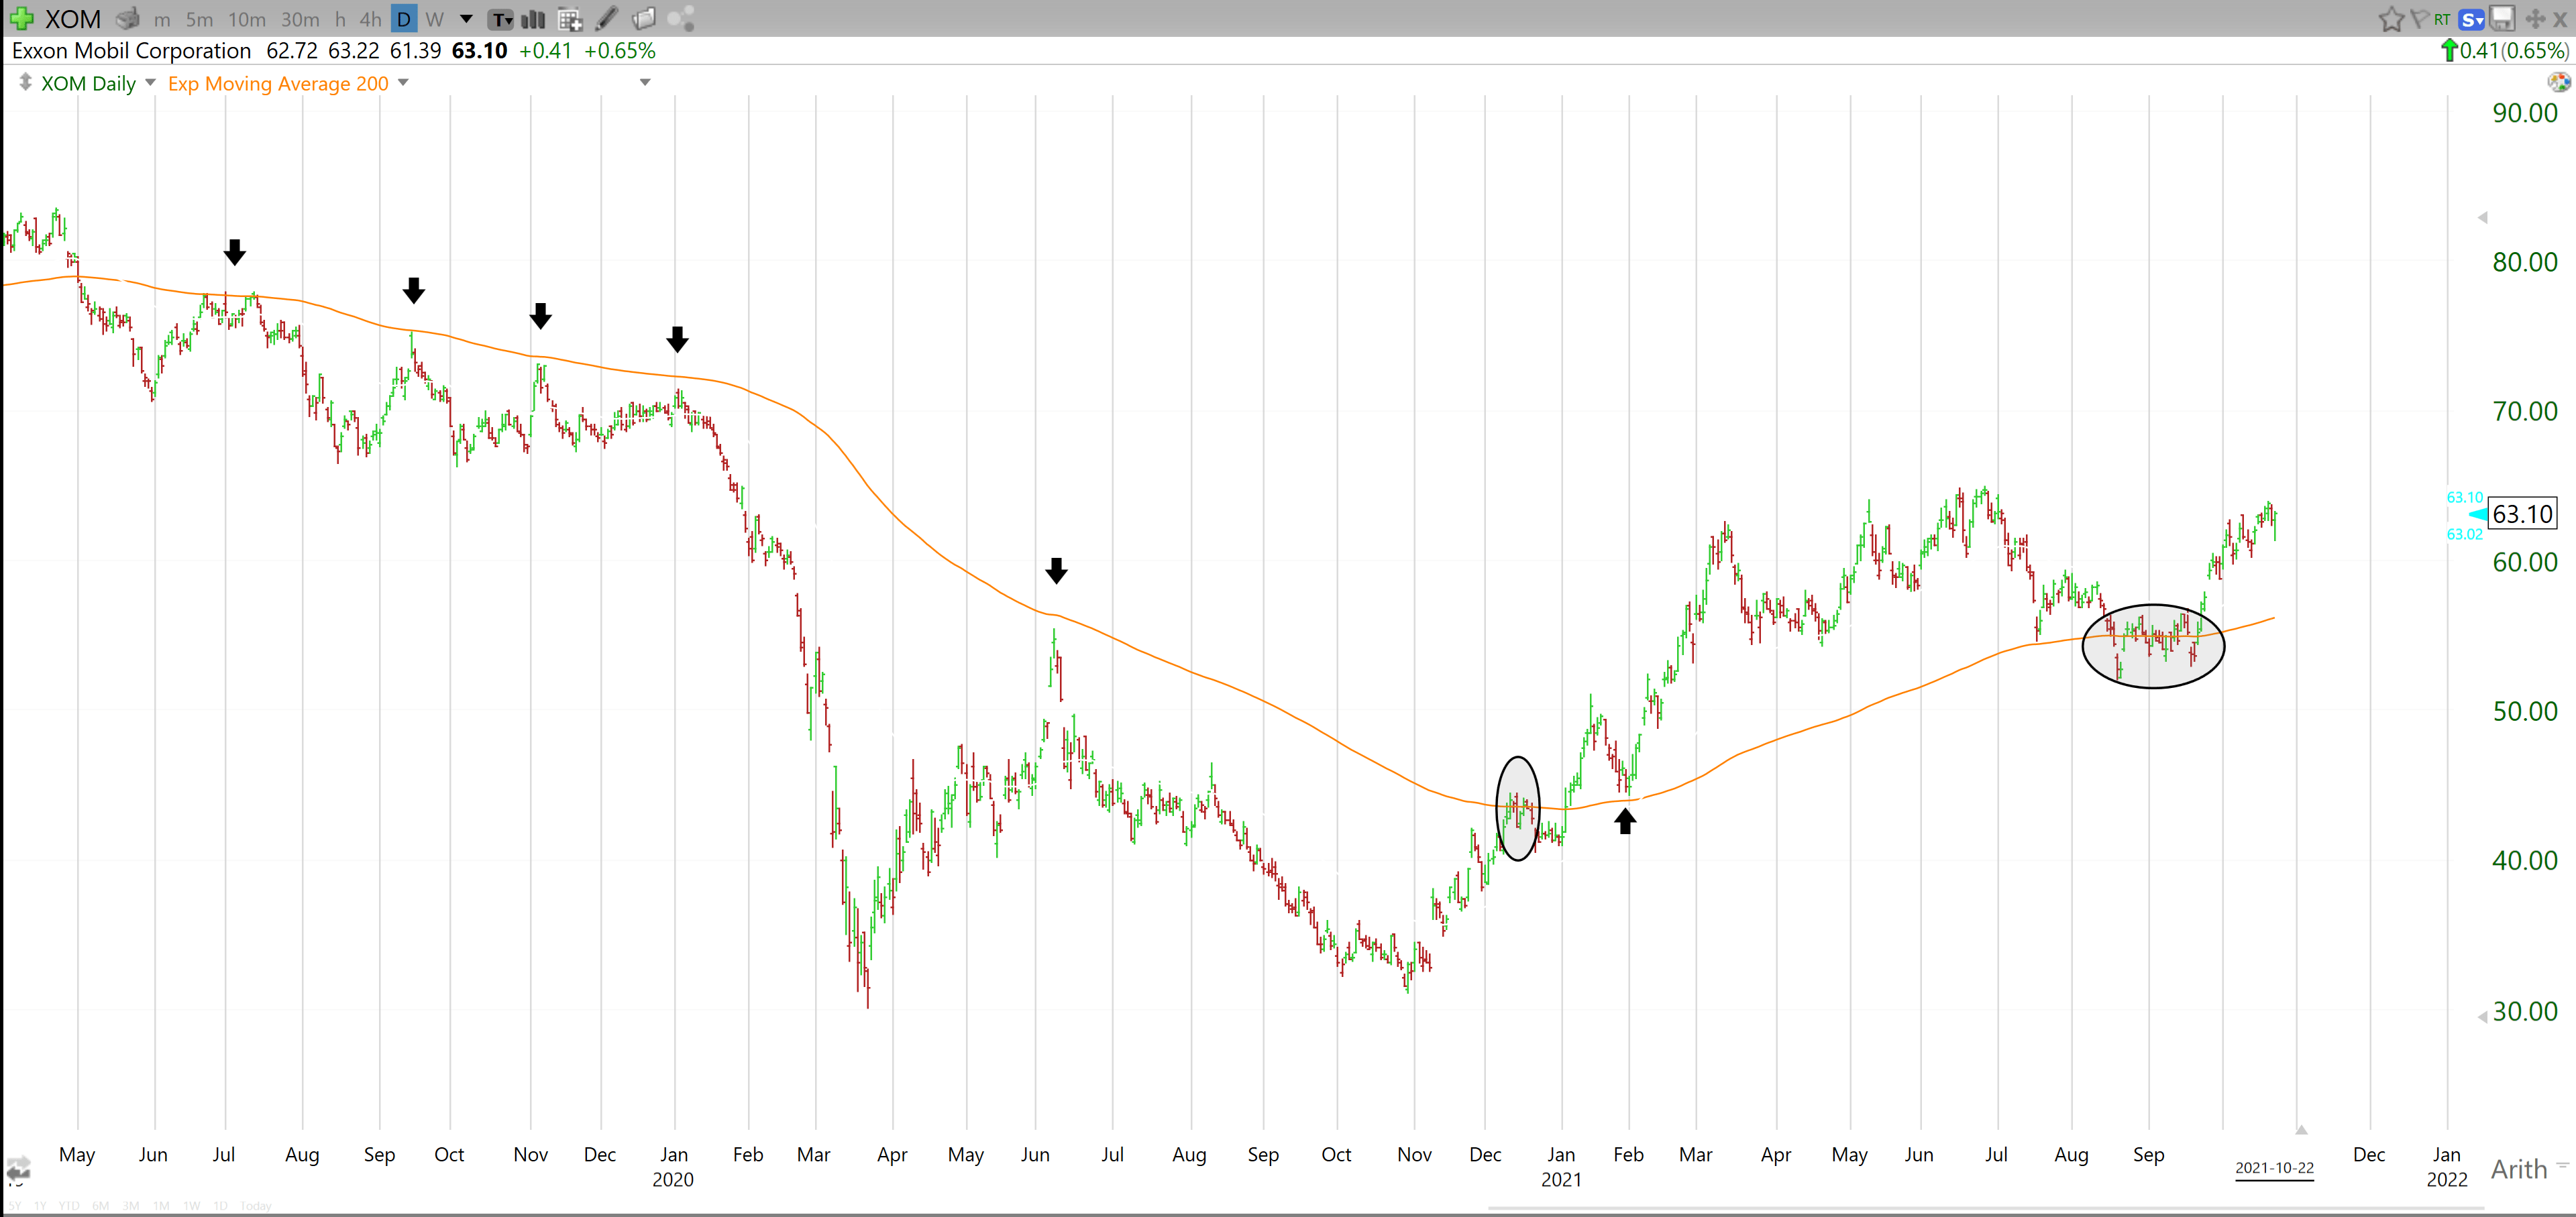This screenshot has width=2576, height=1217.
Task: Click the green plus add-symbol icon
Action: point(21,18)
